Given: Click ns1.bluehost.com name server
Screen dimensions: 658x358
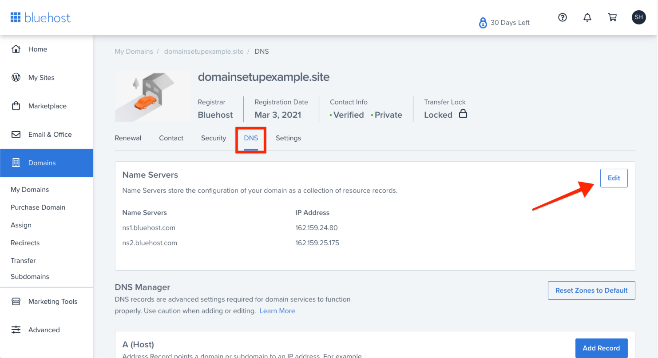Looking at the screenshot, I should pyautogui.click(x=149, y=228).
